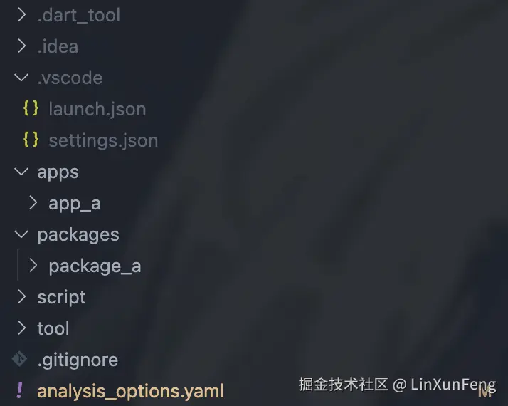Viewport: 508px width, 406px height.
Task: Click the .gitignore git diamond icon
Action: pyautogui.click(x=20, y=360)
